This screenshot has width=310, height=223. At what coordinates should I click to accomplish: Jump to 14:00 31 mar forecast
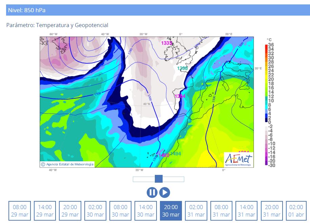pos(247,211)
